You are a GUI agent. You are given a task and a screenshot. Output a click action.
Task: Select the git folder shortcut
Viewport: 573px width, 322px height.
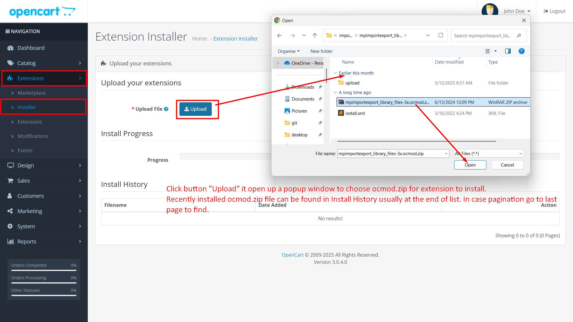pyautogui.click(x=294, y=123)
